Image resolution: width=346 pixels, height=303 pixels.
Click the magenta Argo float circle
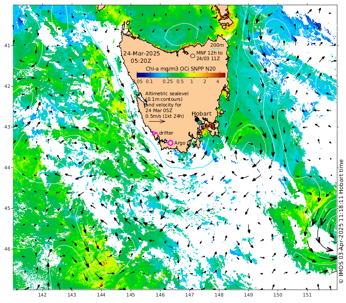170,143
